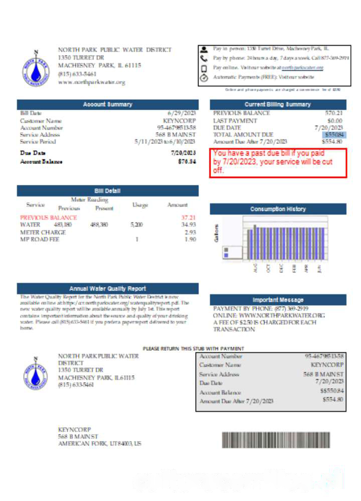
Task: Click the Bill Detail section header
Action: [108, 191]
